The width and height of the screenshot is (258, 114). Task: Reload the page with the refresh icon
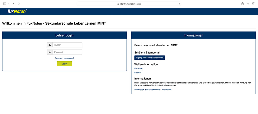[x=179, y=4]
